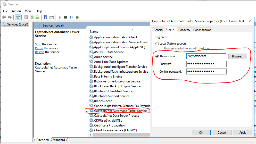Image resolution: width=256 pixels, height=144 pixels.
Task: Click the Back arrow in the toolbar
Action: coord(4,17)
